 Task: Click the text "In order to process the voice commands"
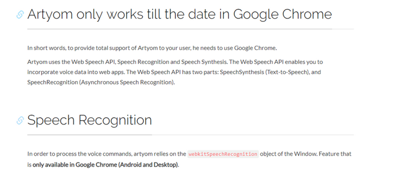pyautogui.click(x=80, y=154)
